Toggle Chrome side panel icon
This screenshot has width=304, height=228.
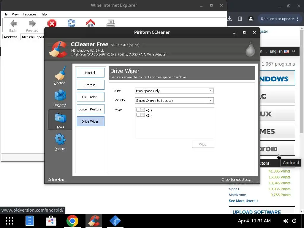coord(240,19)
